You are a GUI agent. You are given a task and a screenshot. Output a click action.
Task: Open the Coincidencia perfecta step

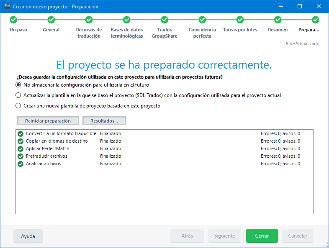coord(202,33)
